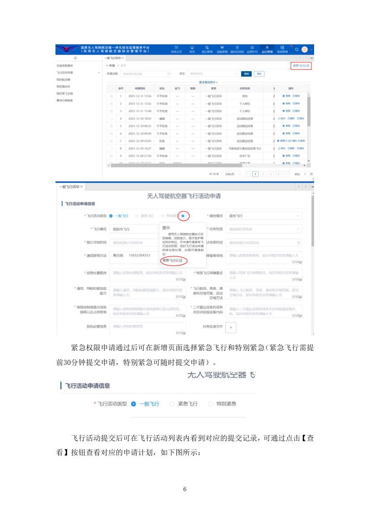The image size is (370, 524).
Task: Tick the select-all checkbox in table header
Action: point(111,89)
